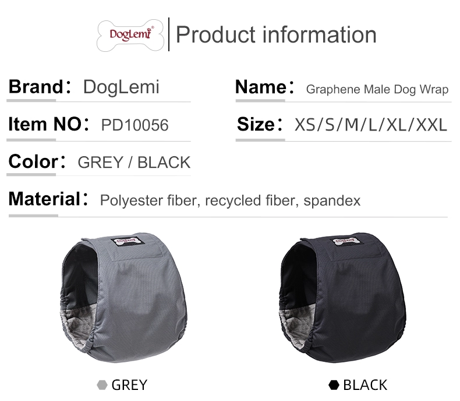Click item number PD10056
This screenshot has width=460, height=401.
(135, 125)
